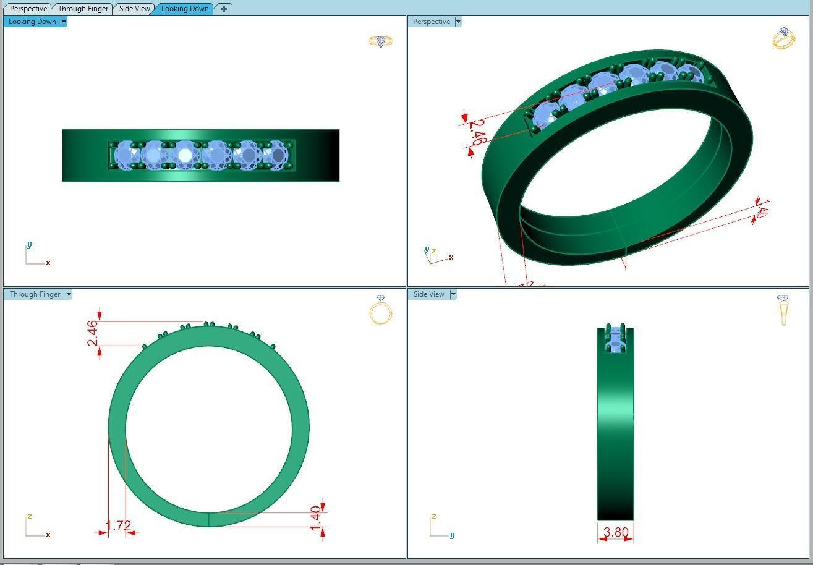Select the gemstone row in Looking Down view
813x565 pixels.
pyautogui.click(x=202, y=155)
